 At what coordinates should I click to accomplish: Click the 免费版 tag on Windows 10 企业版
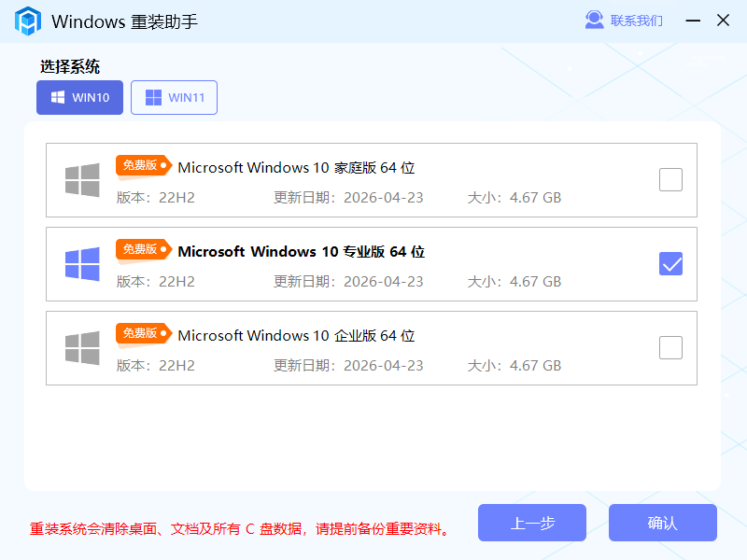(x=143, y=334)
